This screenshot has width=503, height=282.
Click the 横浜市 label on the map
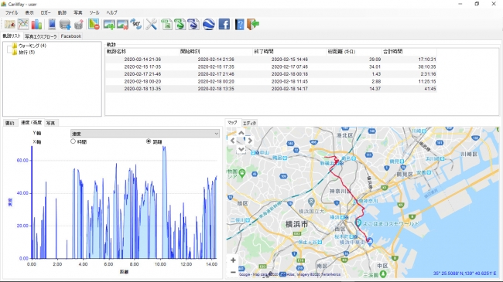click(296, 224)
